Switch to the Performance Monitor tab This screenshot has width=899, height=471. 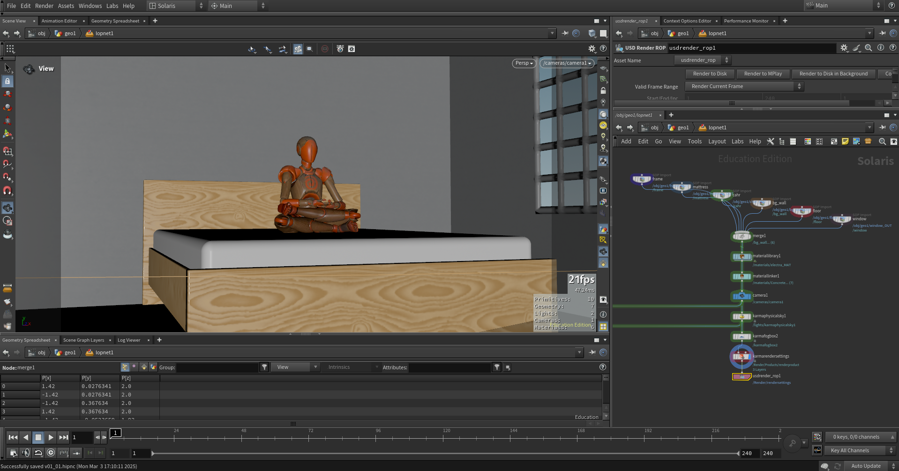coord(746,21)
